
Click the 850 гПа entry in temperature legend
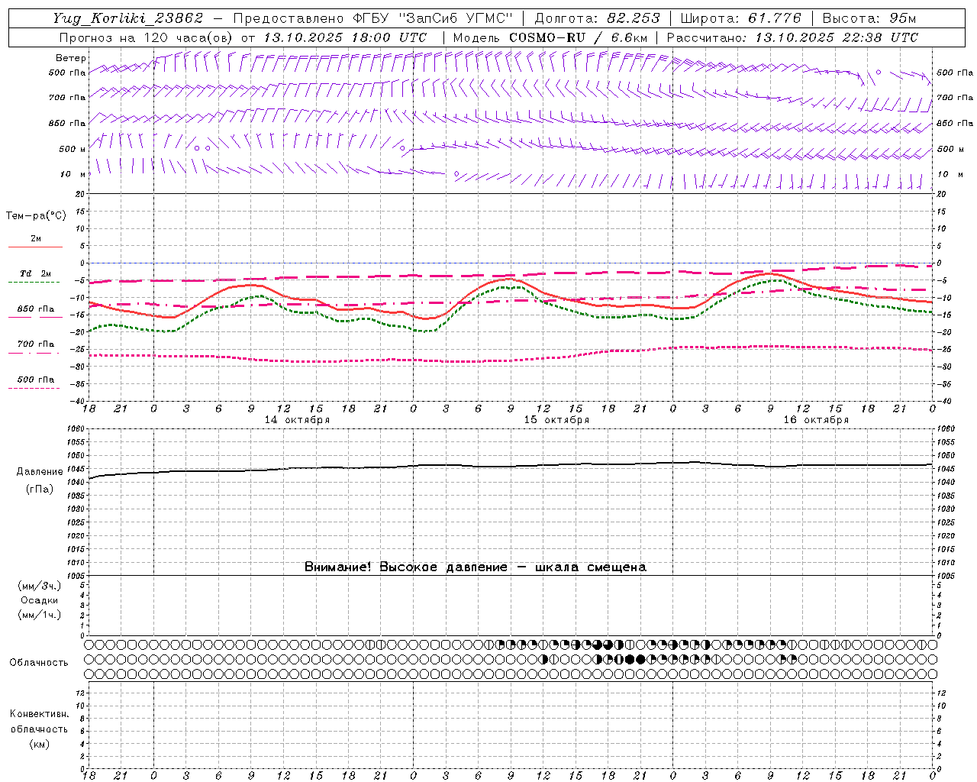click(36, 309)
